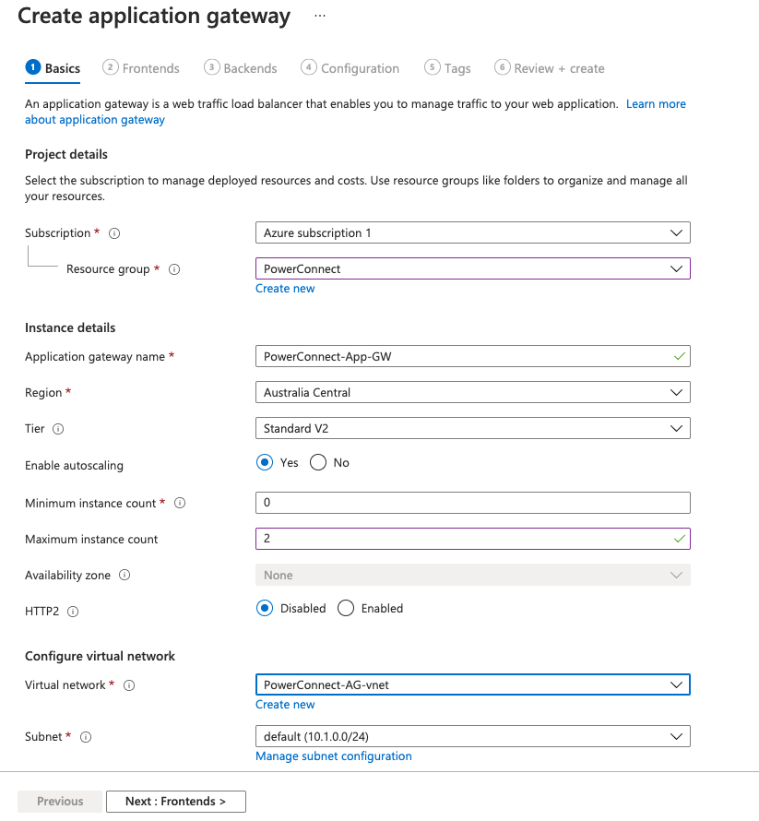Click info icon for Minimum instance count
The height and width of the screenshot is (821, 759).
(180, 504)
